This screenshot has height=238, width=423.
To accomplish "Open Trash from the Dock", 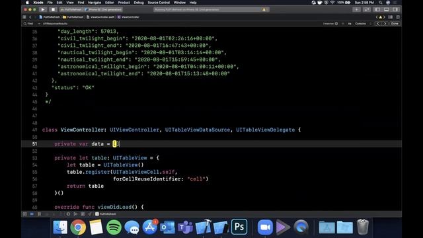I will [363, 227].
